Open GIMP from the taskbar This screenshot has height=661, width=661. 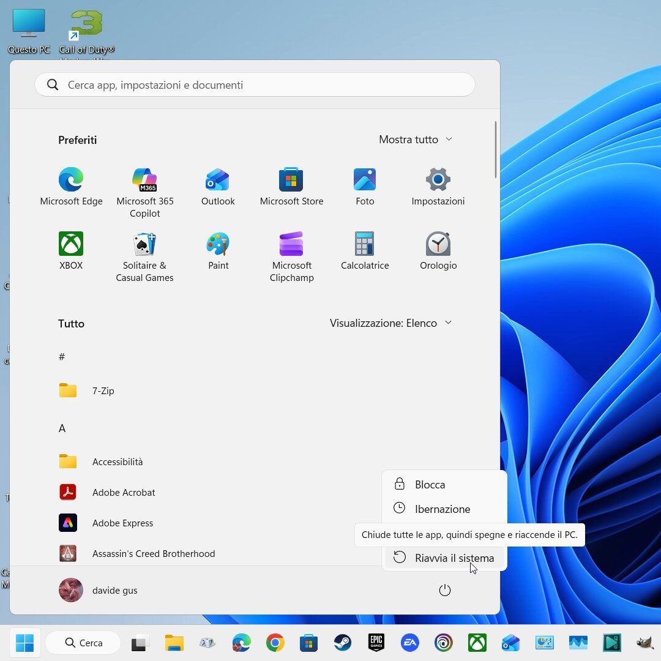645,643
